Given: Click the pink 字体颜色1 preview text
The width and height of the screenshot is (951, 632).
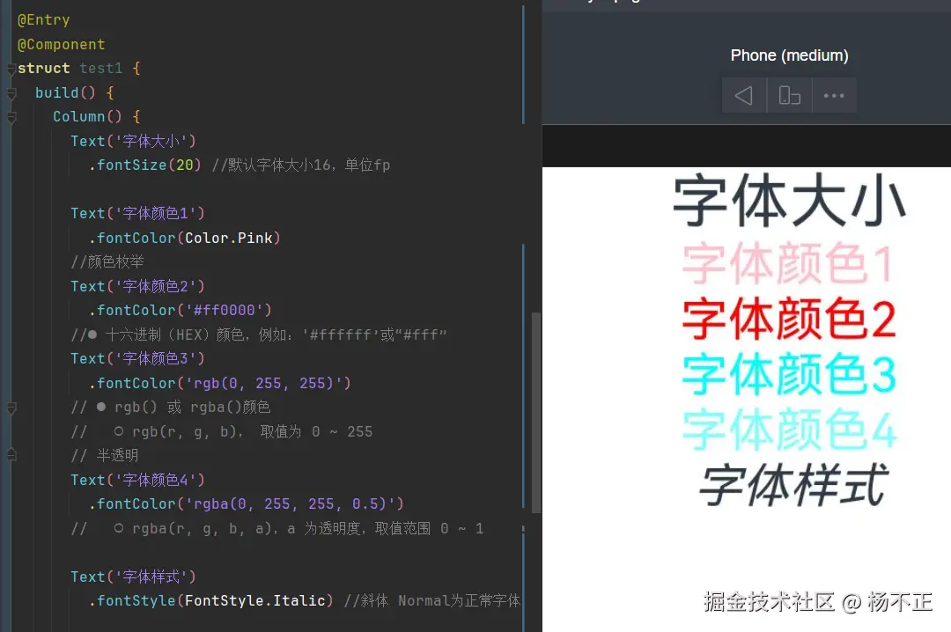Looking at the screenshot, I should [789, 263].
